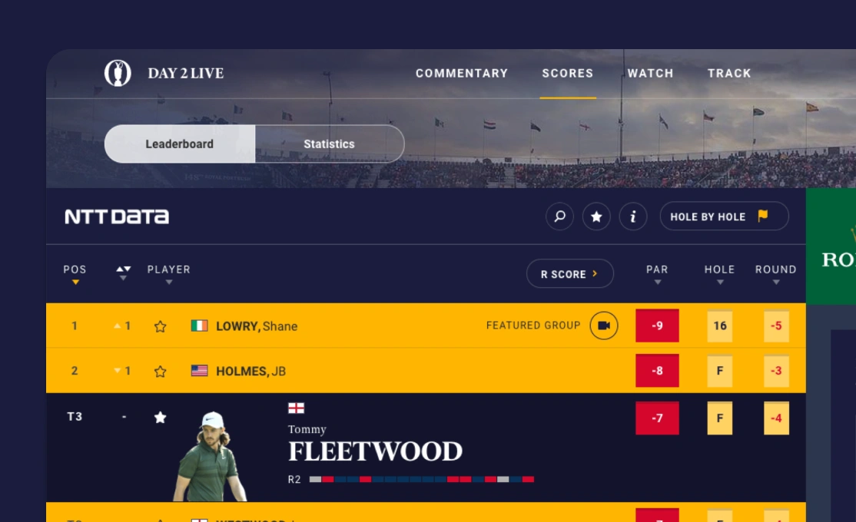856x522 pixels.
Task: Open the R SCORE selector
Action: (569, 274)
